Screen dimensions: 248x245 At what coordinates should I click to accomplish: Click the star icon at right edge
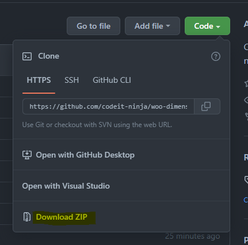246,83
